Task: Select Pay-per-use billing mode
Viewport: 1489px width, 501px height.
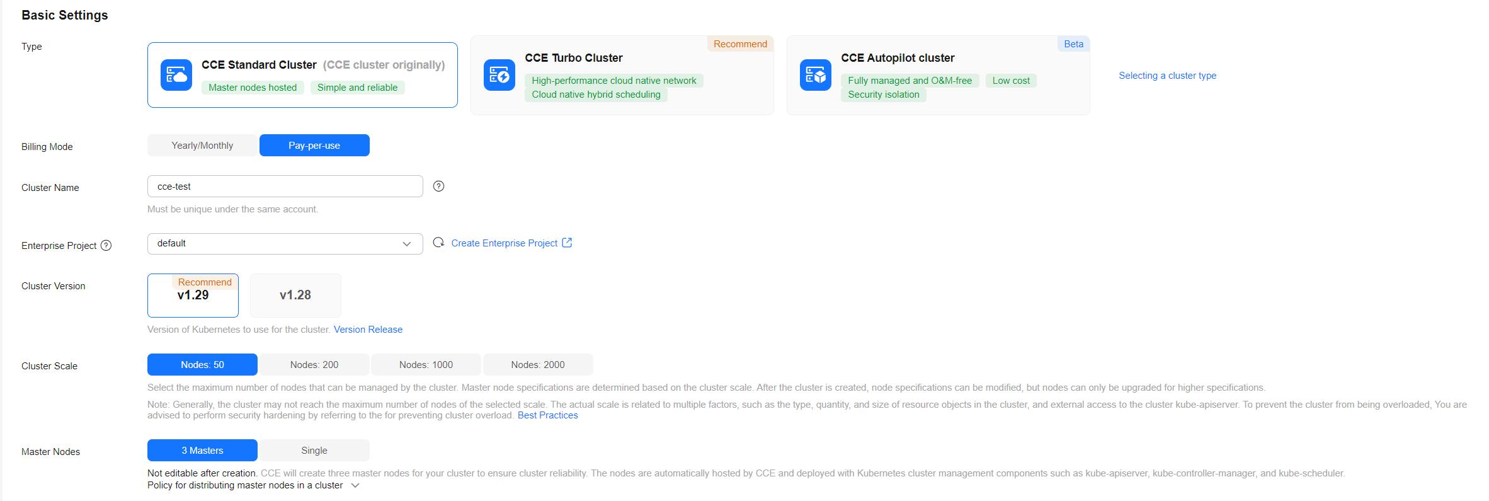Action: tap(314, 146)
